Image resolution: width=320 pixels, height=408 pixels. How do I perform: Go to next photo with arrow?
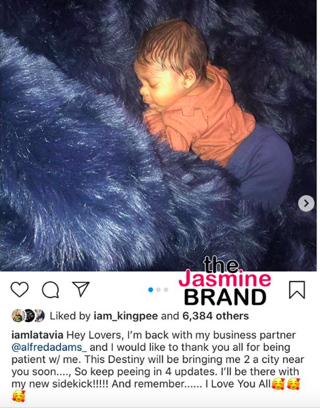tap(306, 203)
